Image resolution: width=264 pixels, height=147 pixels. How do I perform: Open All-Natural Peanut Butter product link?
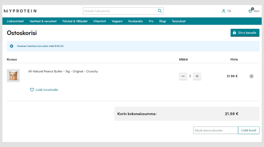click(x=63, y=72)
